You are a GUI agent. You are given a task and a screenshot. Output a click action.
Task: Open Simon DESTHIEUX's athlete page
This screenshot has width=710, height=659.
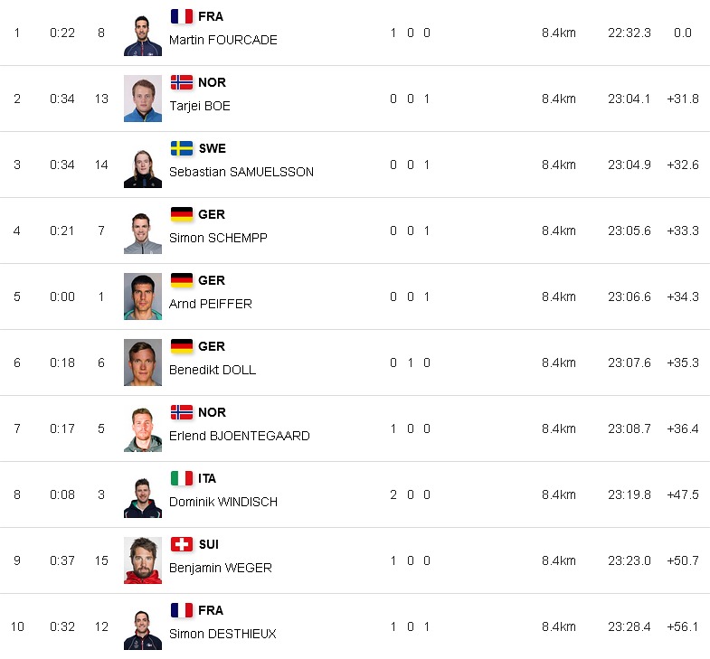click(x=222, y=634)
